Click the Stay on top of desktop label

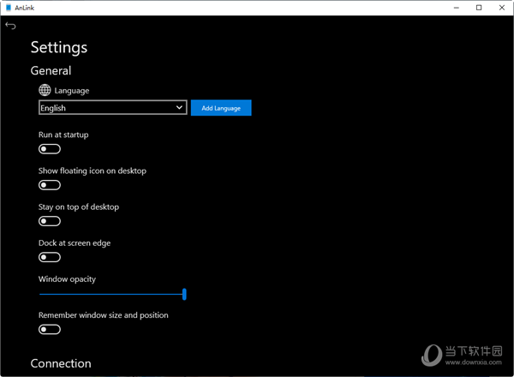pyautogui.click(x=79, y=206)
